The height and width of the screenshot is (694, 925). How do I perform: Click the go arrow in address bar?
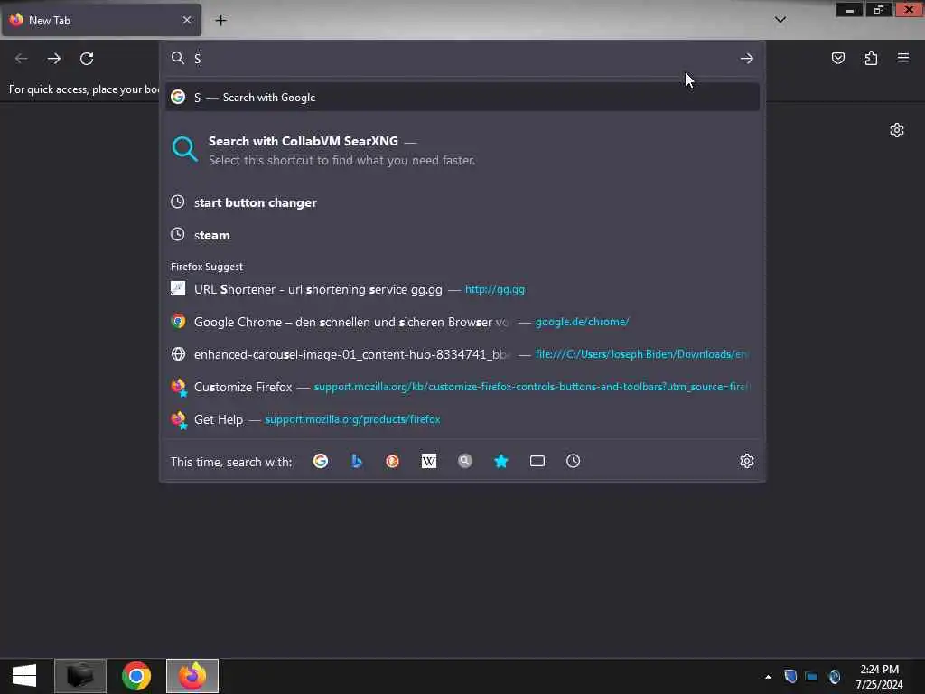click(x=747, y=59)
